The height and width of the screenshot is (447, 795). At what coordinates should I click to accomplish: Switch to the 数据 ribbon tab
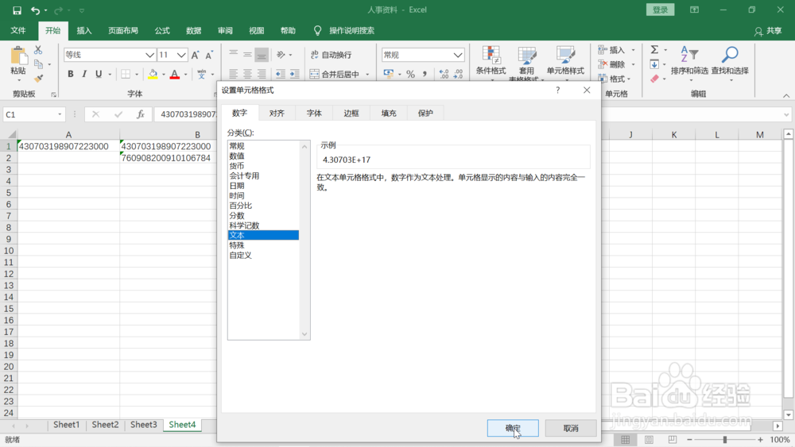[194, 30]
